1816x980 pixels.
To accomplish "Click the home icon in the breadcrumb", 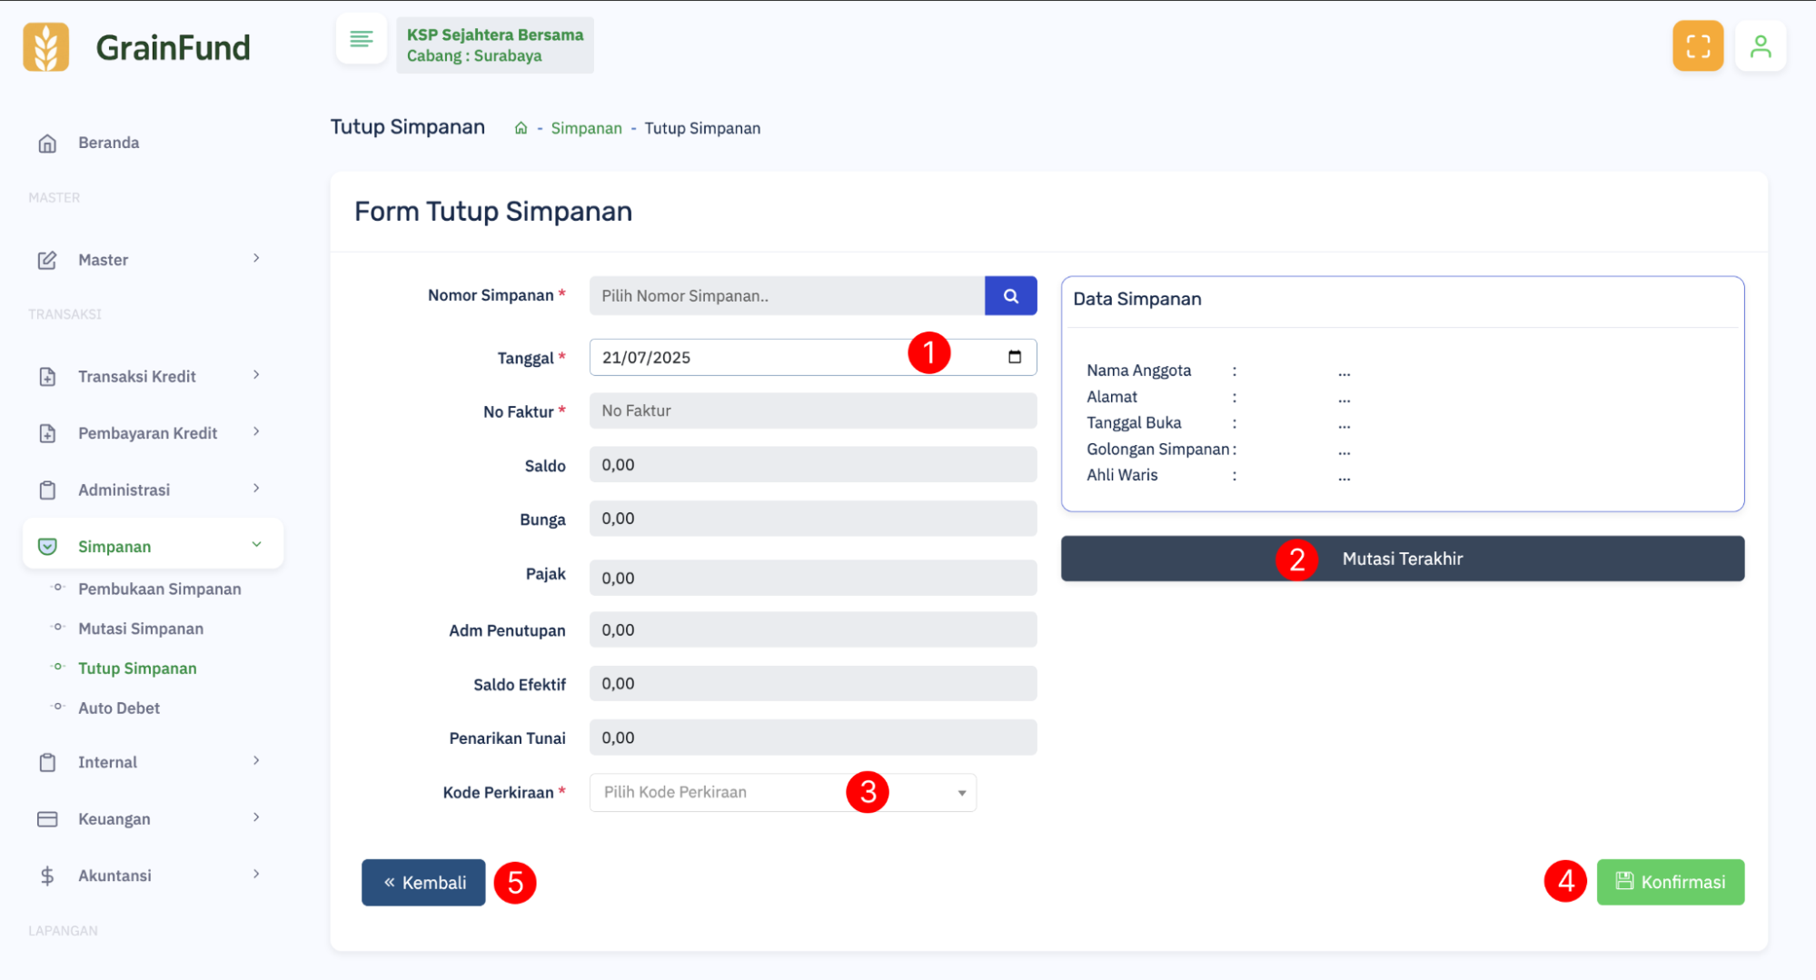I will point(521,128).
